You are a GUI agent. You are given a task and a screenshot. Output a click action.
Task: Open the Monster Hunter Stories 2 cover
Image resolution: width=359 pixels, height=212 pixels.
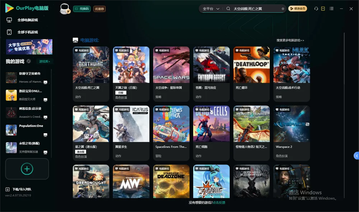252,124
